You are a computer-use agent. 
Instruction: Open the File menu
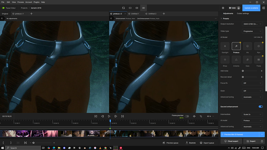3,2
